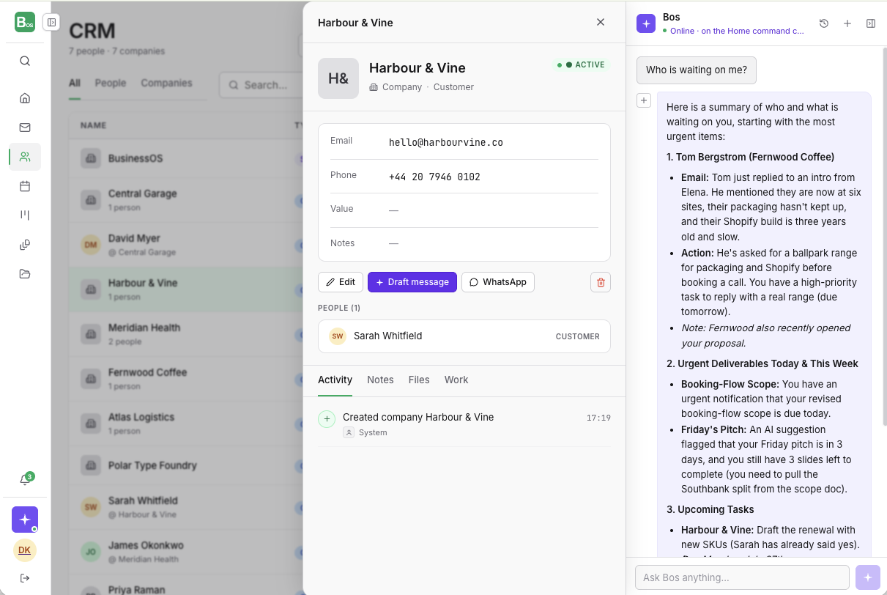Click the Bos purple avatar icon in header

[x=646, y=23]
